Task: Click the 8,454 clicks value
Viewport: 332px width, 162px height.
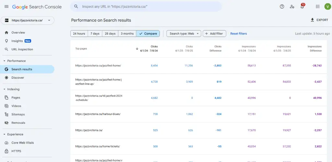Action: tap(154, 65)
